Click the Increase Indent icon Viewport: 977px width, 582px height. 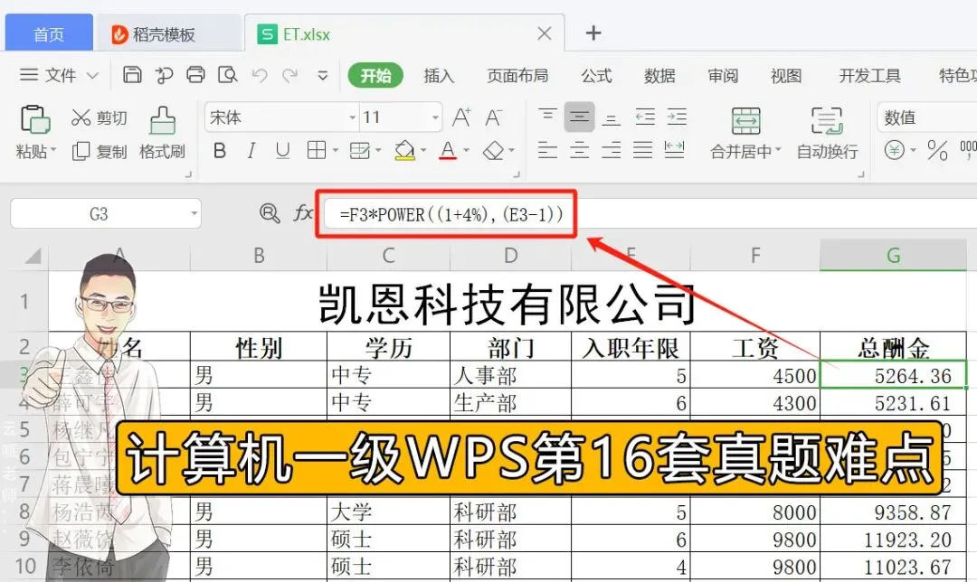click(677, 117)
